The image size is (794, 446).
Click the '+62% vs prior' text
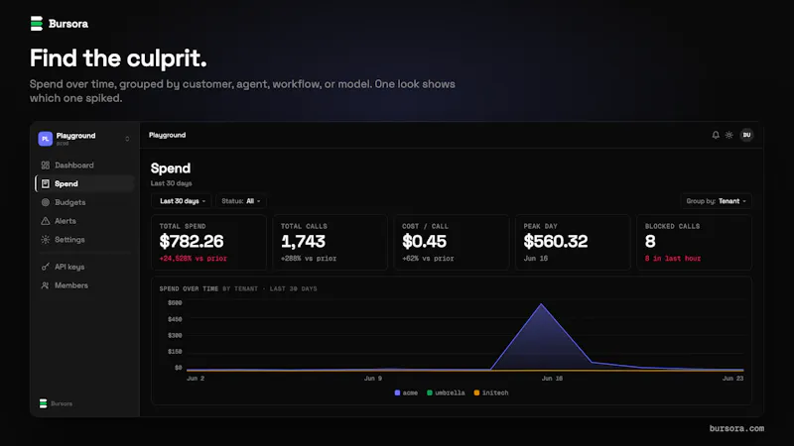click(x=428, y=259)
